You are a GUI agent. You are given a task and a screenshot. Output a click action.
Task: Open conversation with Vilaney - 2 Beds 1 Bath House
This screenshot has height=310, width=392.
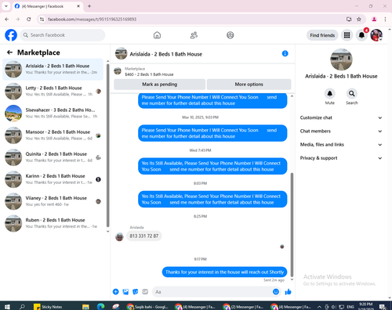tap(53, 201)
